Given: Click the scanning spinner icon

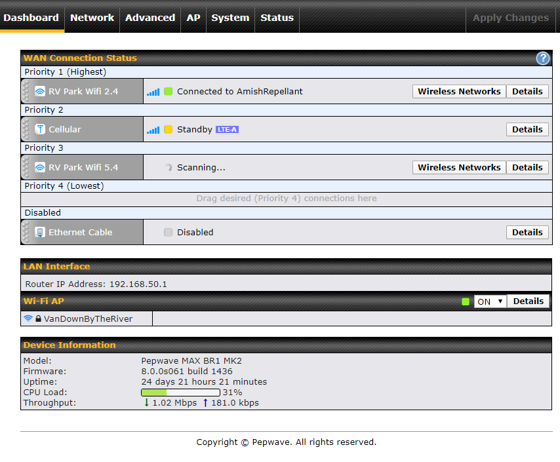Looking at the screenshot, I should click(x=169, y=167).
